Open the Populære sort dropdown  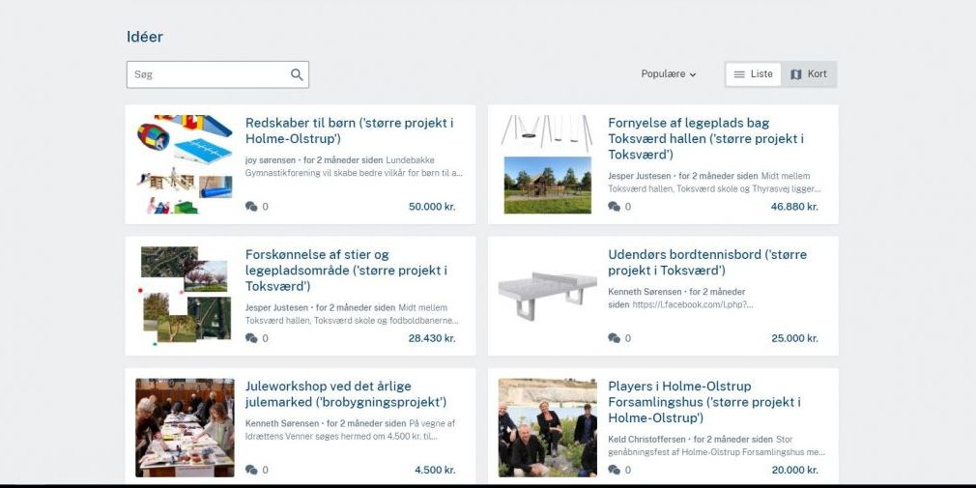coord(669,74)
